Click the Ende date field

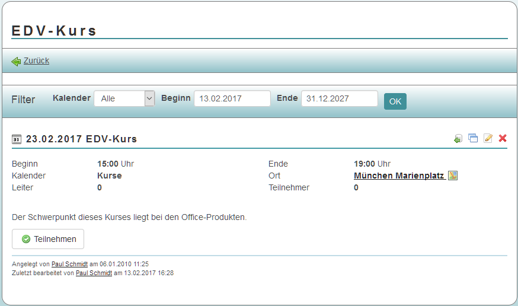[339, 98]
